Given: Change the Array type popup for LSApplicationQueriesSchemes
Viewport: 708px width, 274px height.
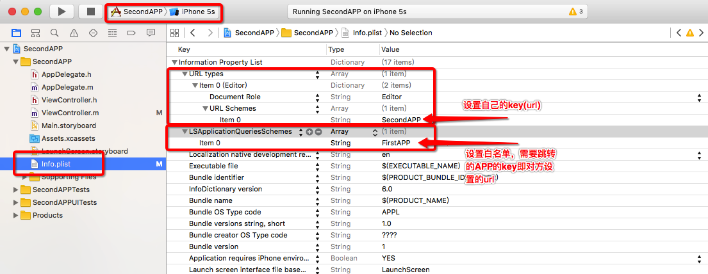Looking at the screenshot, I should [x=374, y=133].
